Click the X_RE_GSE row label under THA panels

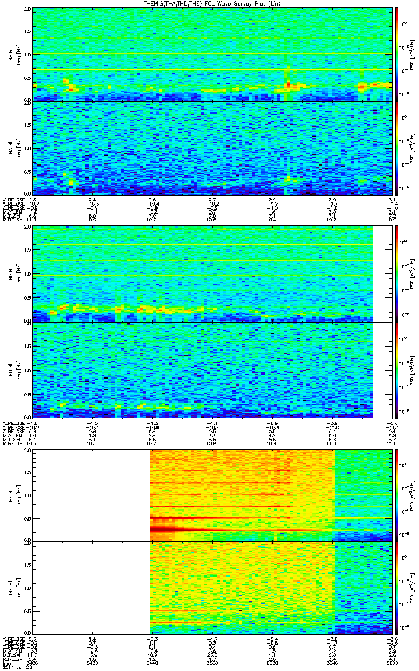[13, 199]
